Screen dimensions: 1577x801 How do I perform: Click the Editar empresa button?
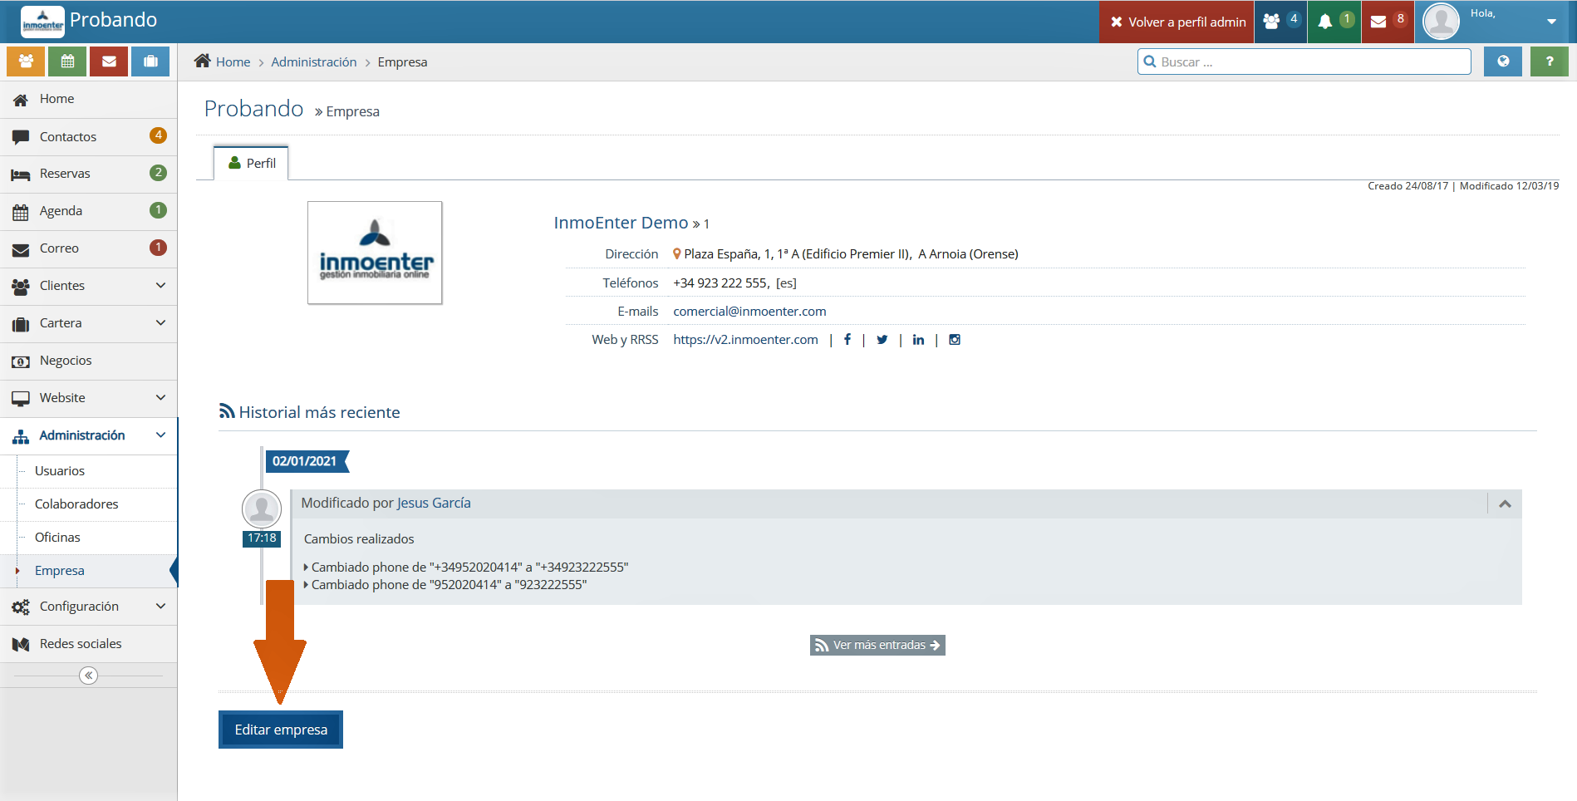(281, 730)
